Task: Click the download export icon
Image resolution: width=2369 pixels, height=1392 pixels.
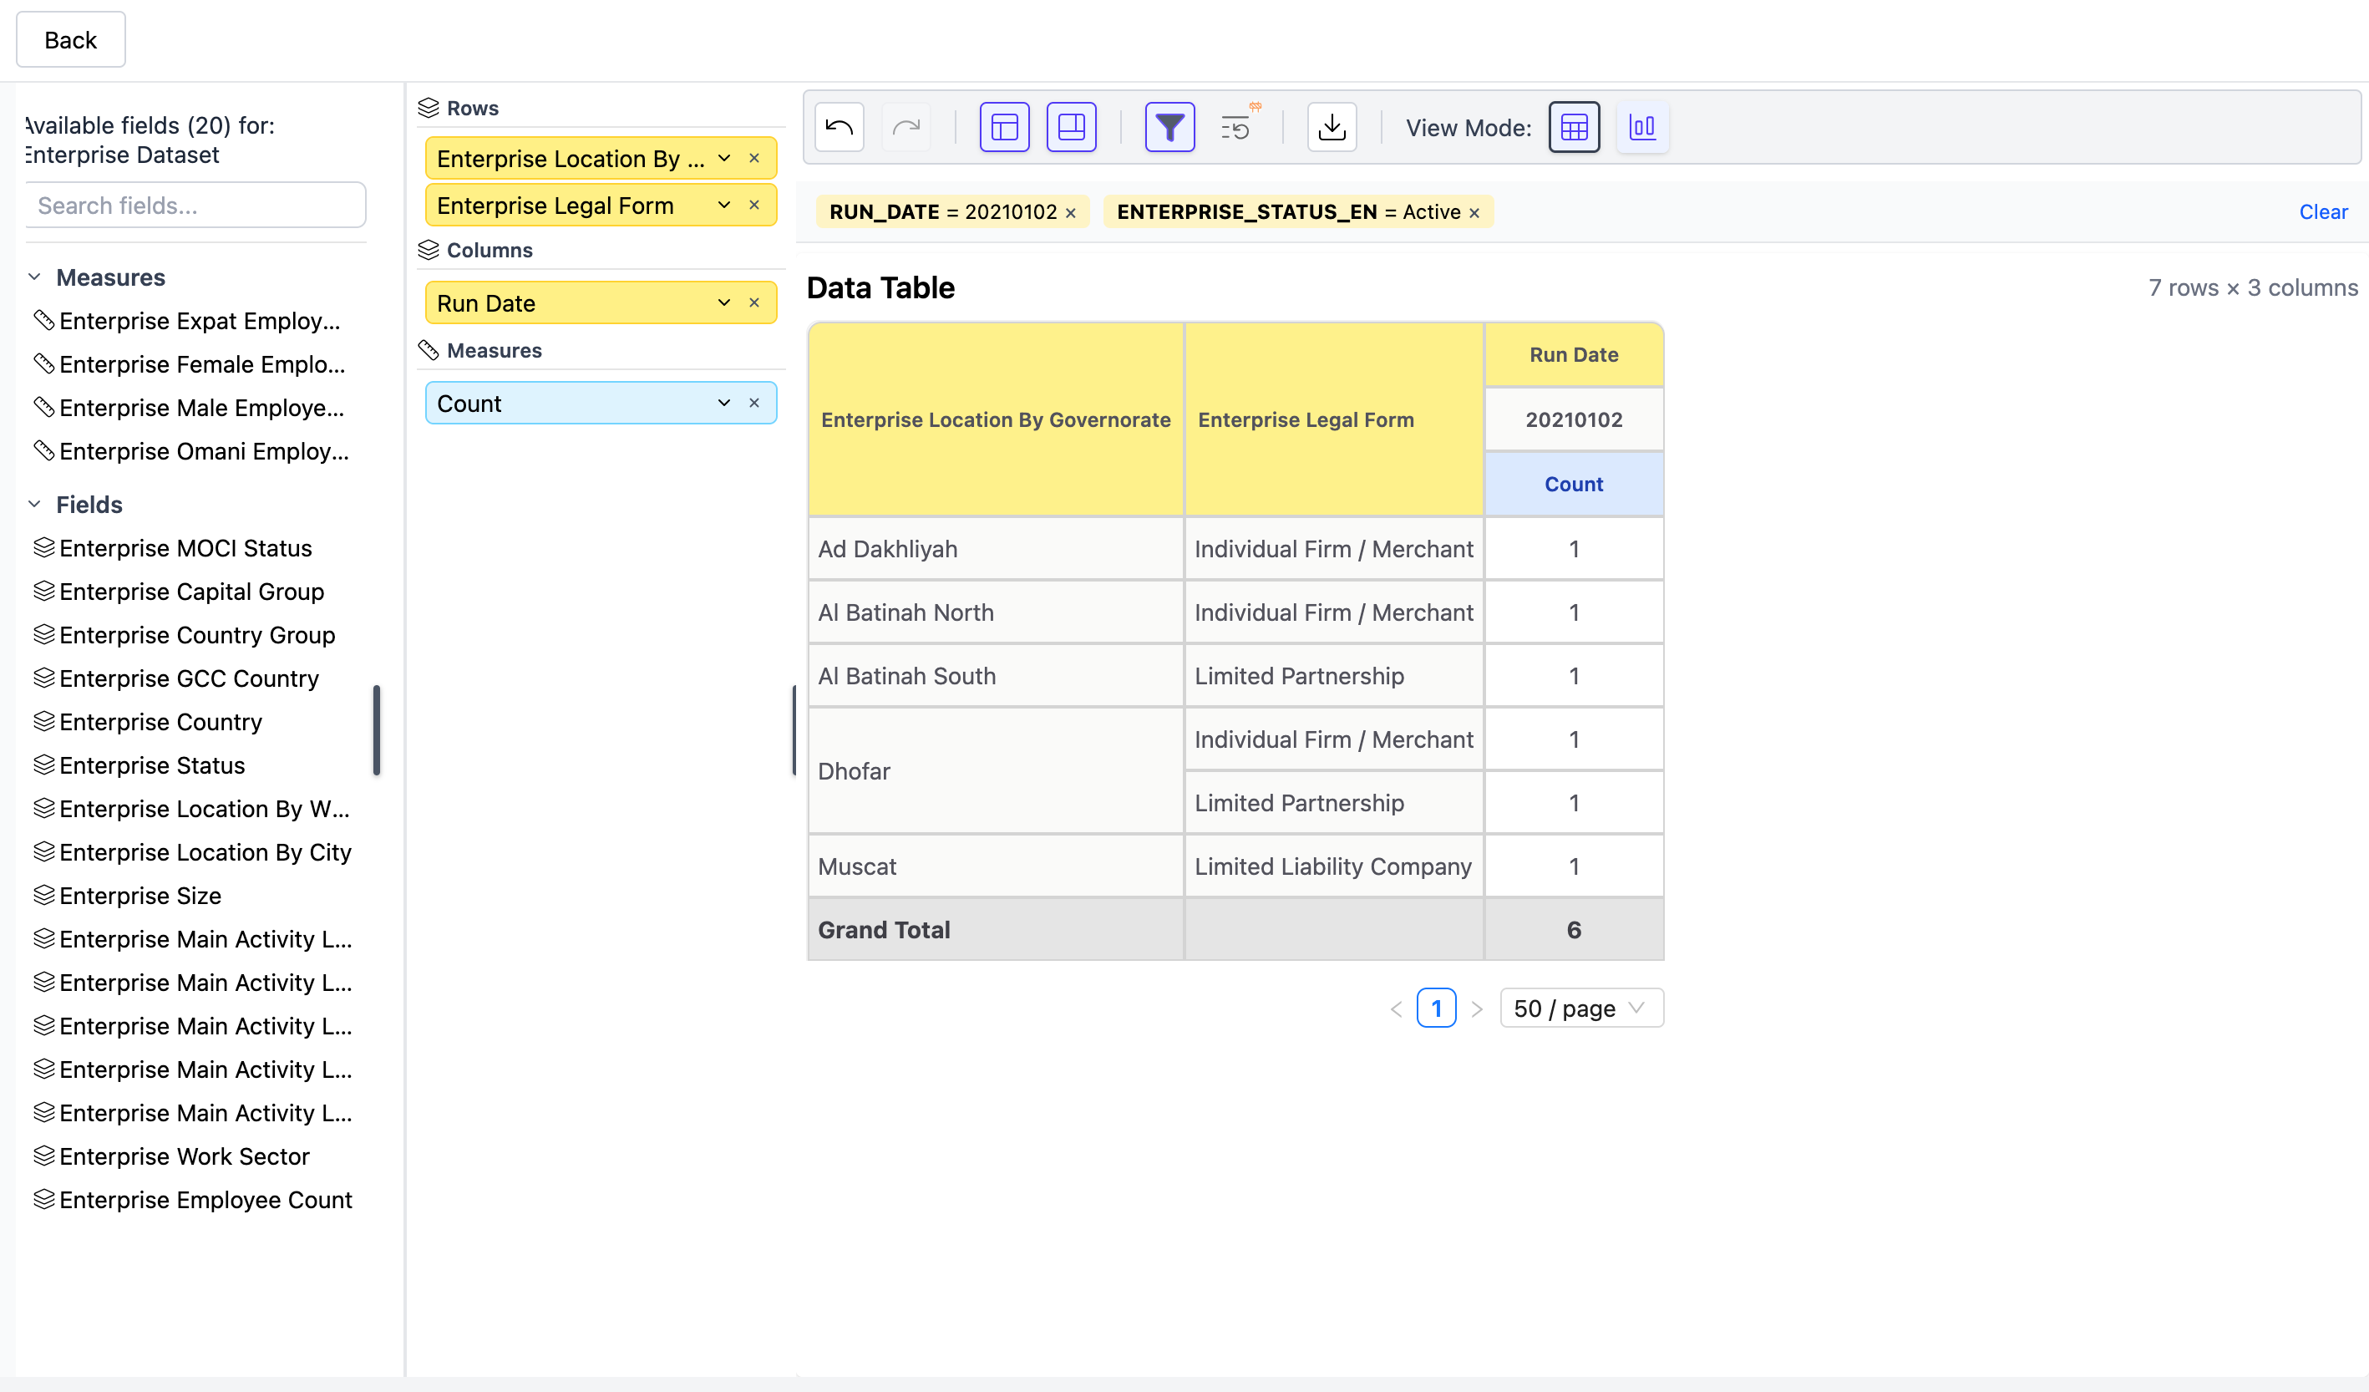Action: click(x=1332, y=127)
